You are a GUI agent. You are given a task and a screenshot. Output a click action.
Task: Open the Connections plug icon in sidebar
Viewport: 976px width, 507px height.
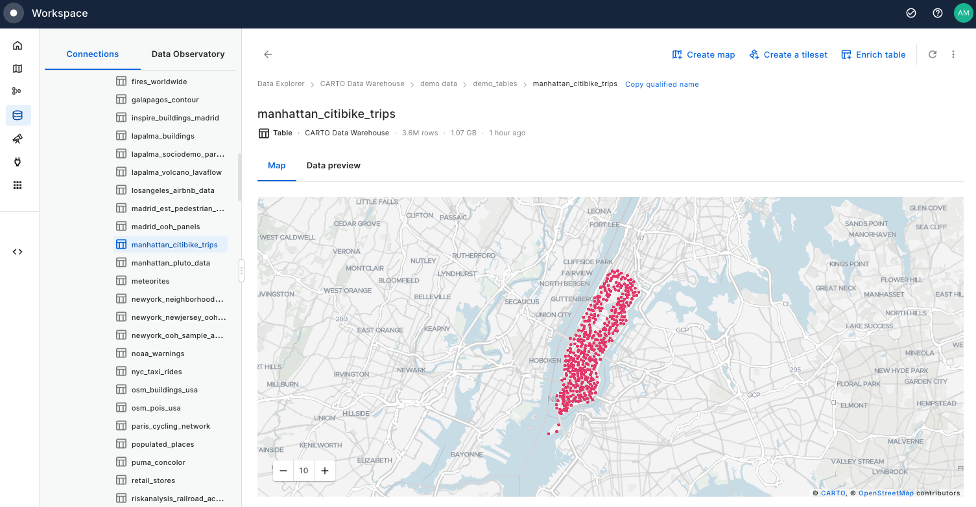coord(18,162)
